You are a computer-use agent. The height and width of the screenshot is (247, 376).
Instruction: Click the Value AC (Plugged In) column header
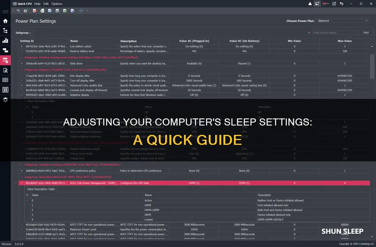coord(194,41)
